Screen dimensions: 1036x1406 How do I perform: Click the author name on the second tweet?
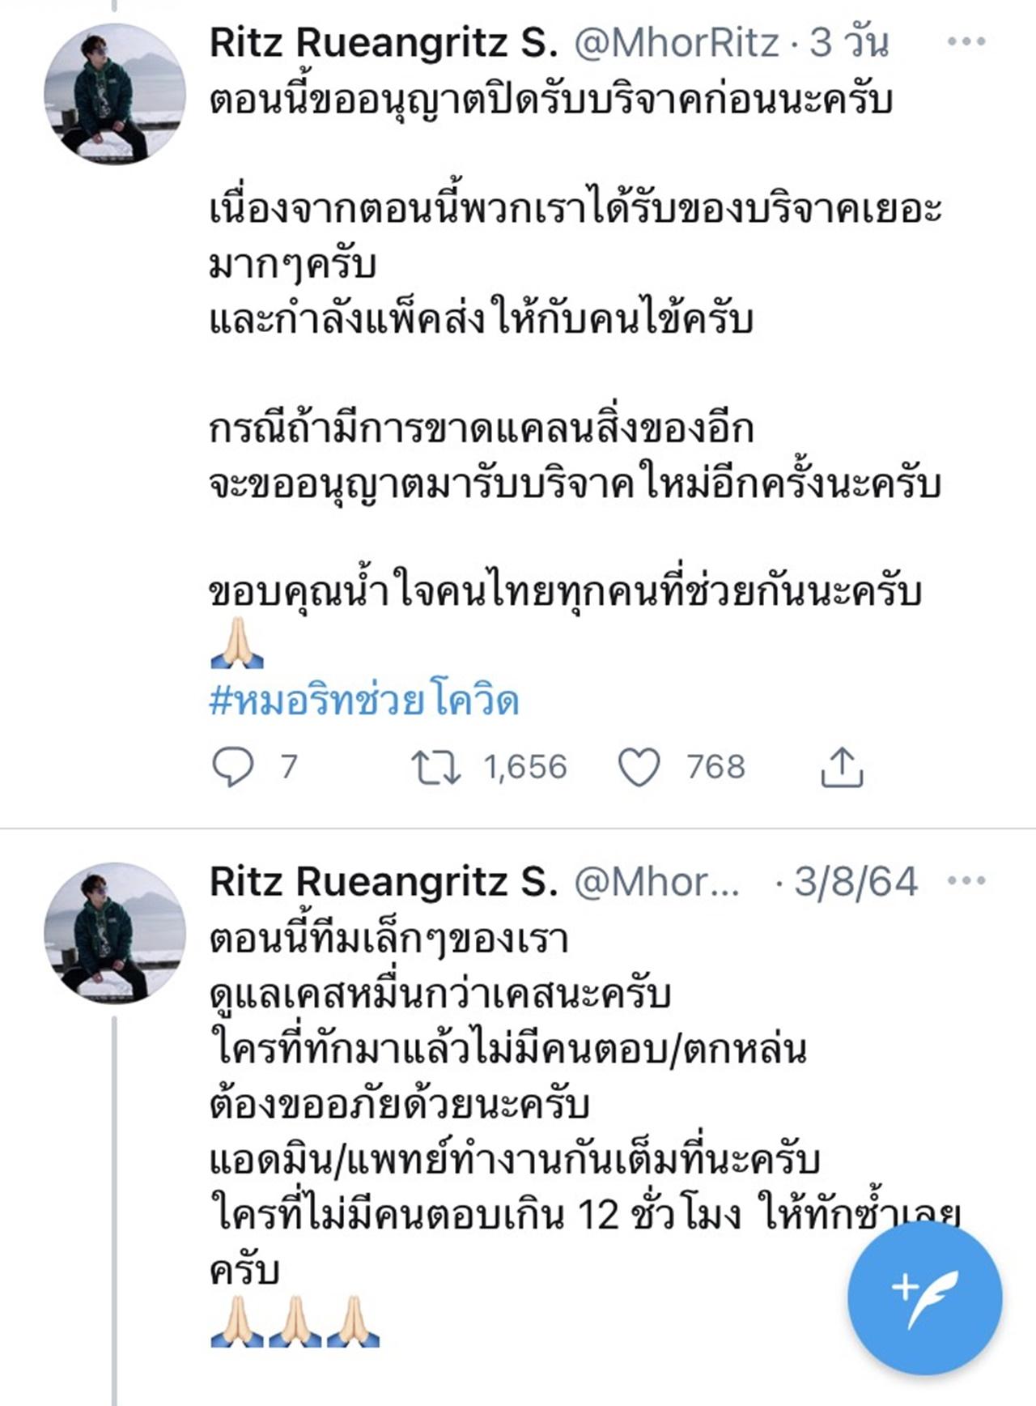[384, 881]
